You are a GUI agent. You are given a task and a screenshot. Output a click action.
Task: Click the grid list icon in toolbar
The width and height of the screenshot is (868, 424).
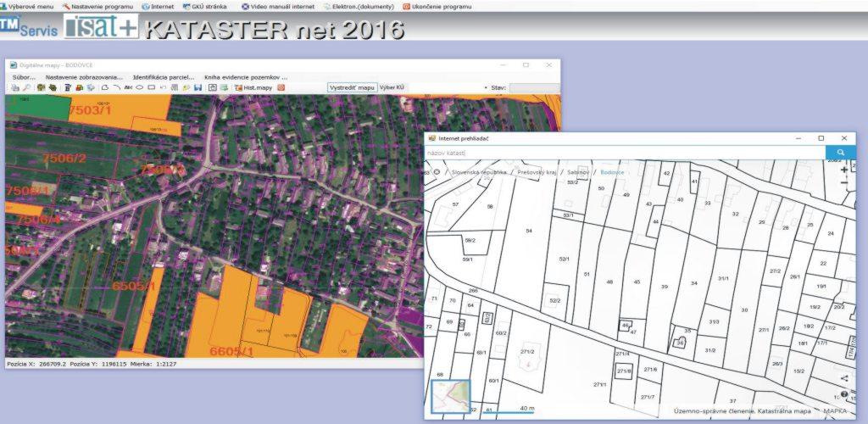click(x=175, y=87)
